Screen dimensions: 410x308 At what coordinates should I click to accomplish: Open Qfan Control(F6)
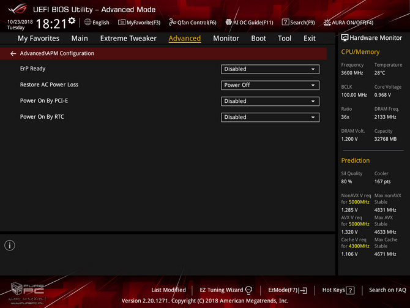(x=193, y=23)
